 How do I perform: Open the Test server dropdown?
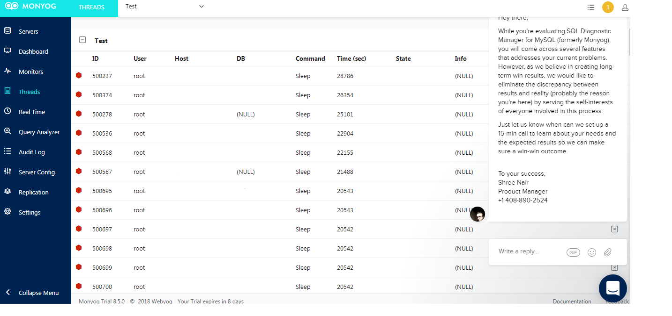[x=164, y=7]
